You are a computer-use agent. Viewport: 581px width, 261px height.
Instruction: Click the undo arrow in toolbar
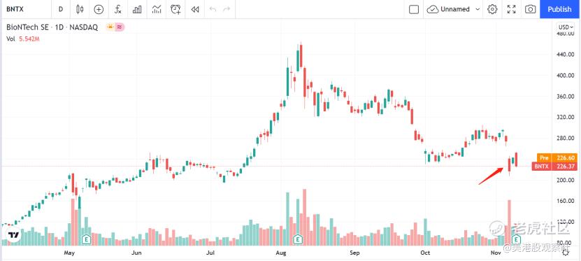pos(213,9)
